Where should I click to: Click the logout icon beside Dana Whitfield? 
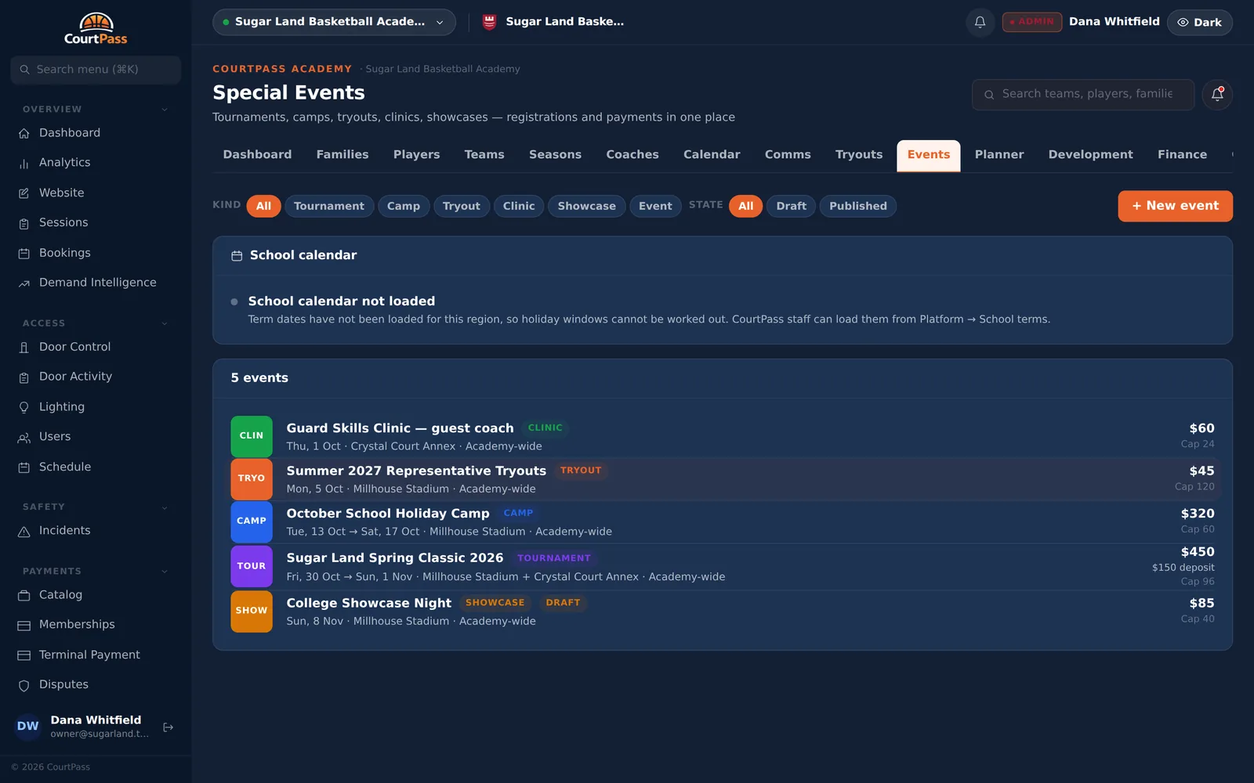point(168,727)
